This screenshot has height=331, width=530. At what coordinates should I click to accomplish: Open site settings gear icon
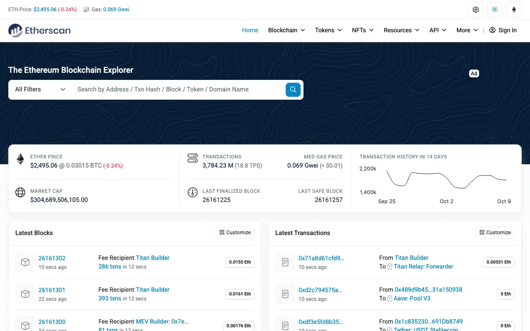pos(476,9)
